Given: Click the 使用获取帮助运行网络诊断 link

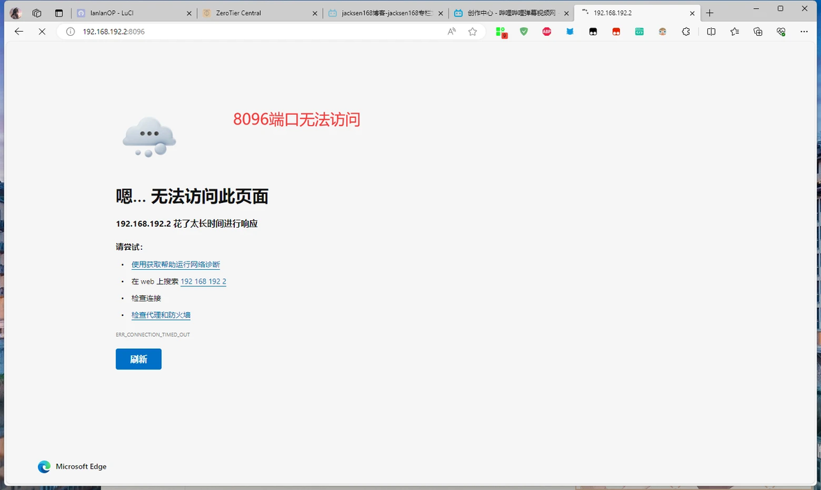Looking at the screenshot, I should pyautogui.click(x=176, y=264).
